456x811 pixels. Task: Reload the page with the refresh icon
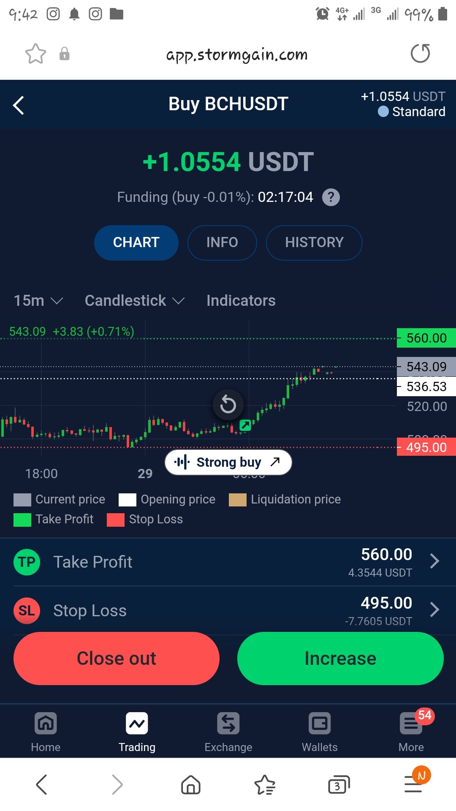(420, 53)
